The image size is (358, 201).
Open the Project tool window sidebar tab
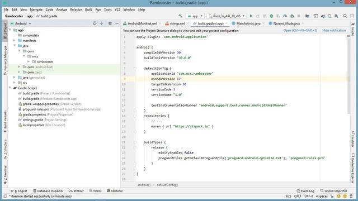click(5, 31)
